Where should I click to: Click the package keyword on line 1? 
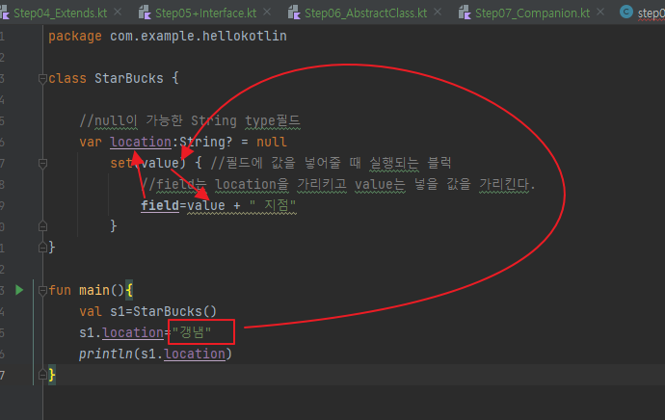pyautogui.click(x=75, y=37)
